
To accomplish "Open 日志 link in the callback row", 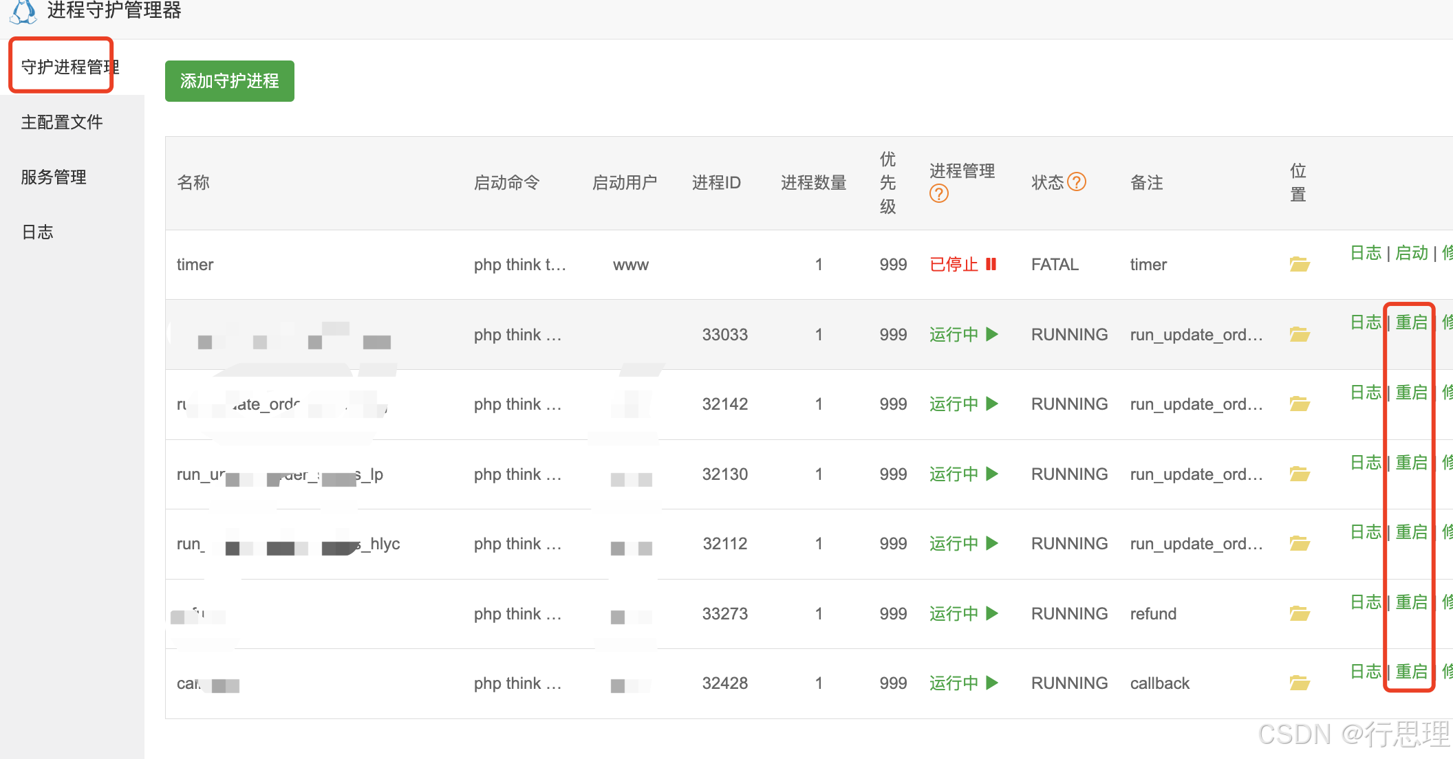I will [x=1366, y=672].
